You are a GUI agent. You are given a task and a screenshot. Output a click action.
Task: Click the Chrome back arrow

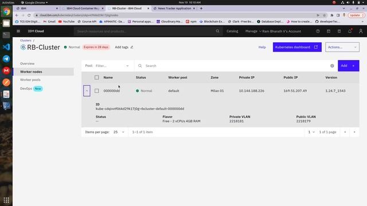click(17, 15)
